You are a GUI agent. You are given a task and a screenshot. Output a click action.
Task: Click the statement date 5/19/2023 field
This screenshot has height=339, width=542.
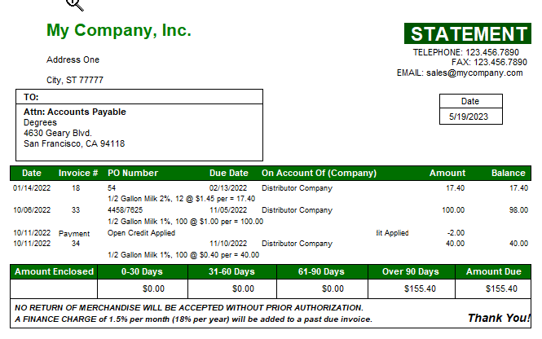point(471,117)
